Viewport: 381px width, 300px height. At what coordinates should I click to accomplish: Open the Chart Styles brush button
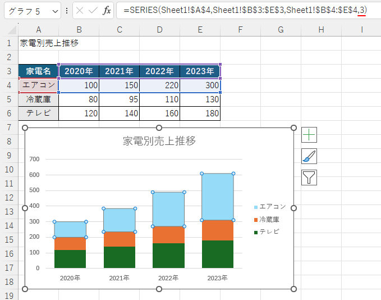point(309,156)
